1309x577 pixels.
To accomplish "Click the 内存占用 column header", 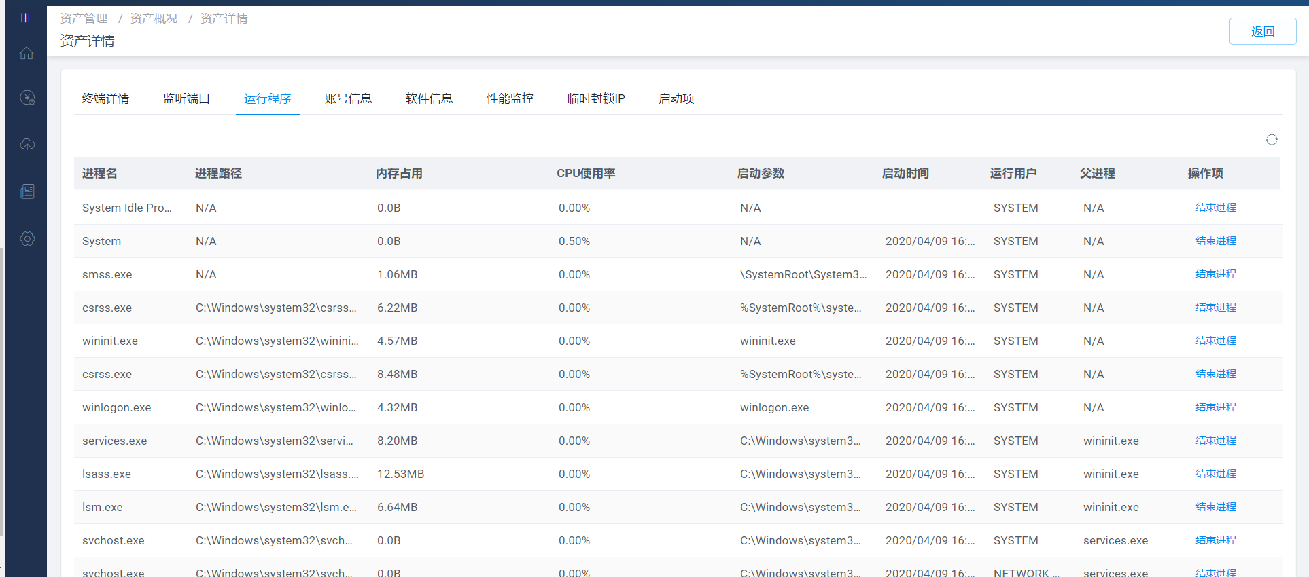I will 400,174.
